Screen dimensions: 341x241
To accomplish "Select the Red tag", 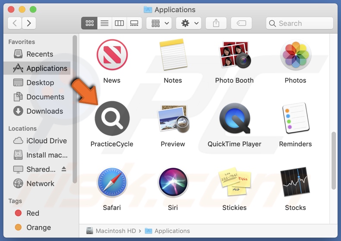I will (x=37, y=213).
